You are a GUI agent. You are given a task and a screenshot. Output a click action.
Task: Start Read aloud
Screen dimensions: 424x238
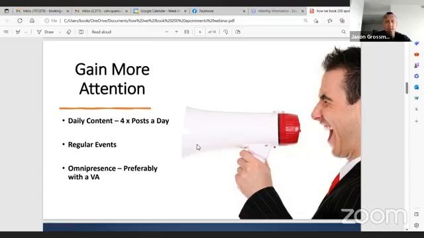click(101, 32)
